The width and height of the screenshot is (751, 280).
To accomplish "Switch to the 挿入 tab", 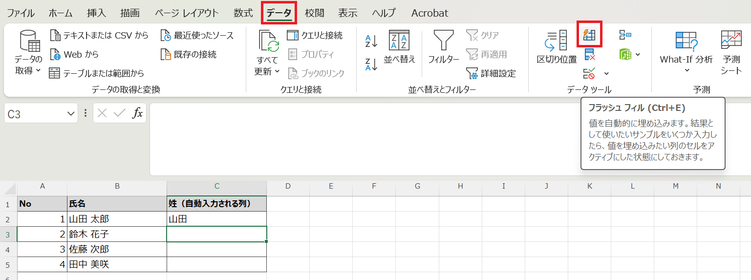I will 96,13.
